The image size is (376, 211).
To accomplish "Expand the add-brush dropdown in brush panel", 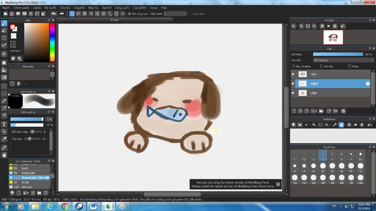I will tap(28, 193).
